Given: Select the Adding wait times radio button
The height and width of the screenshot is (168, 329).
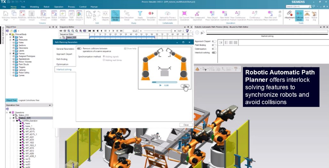Looking at the screenshot, I should click(104, 60).
